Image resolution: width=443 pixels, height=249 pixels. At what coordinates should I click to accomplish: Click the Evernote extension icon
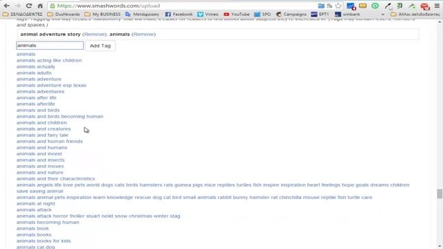(x=400, y=6)
